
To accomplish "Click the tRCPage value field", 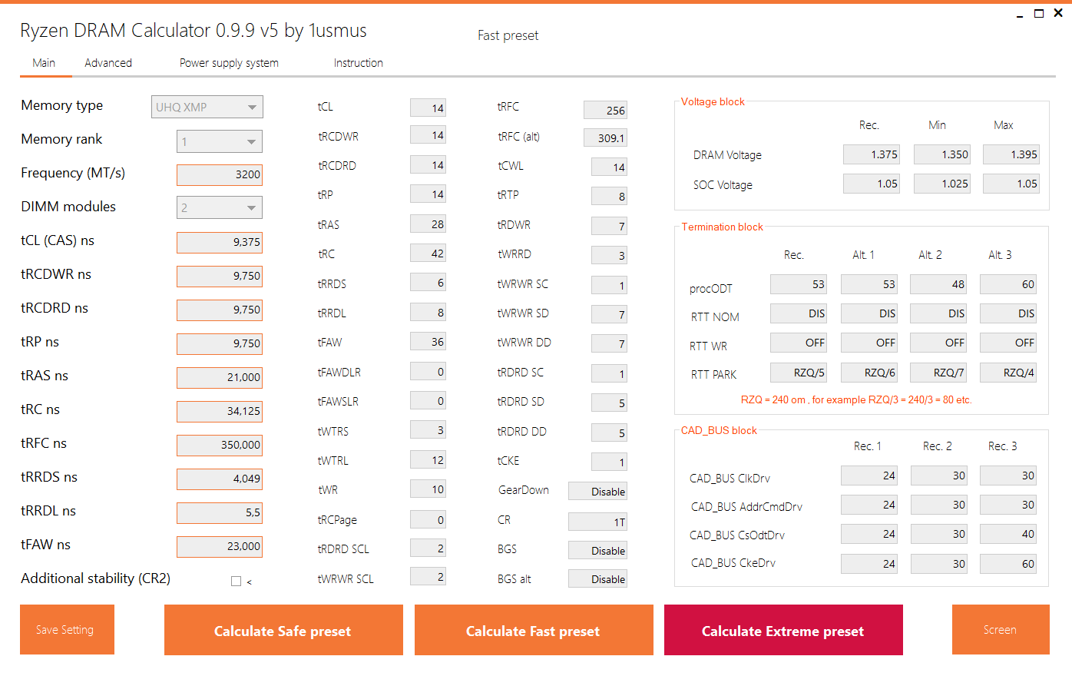I will pos(428,520).
